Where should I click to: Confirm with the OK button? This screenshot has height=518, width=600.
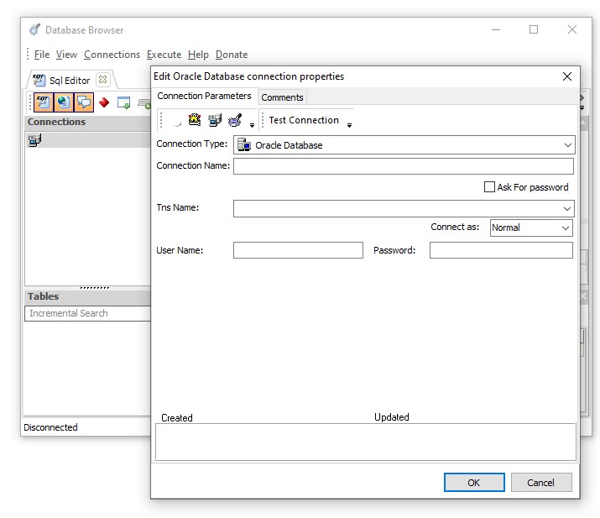coord(474,483)
